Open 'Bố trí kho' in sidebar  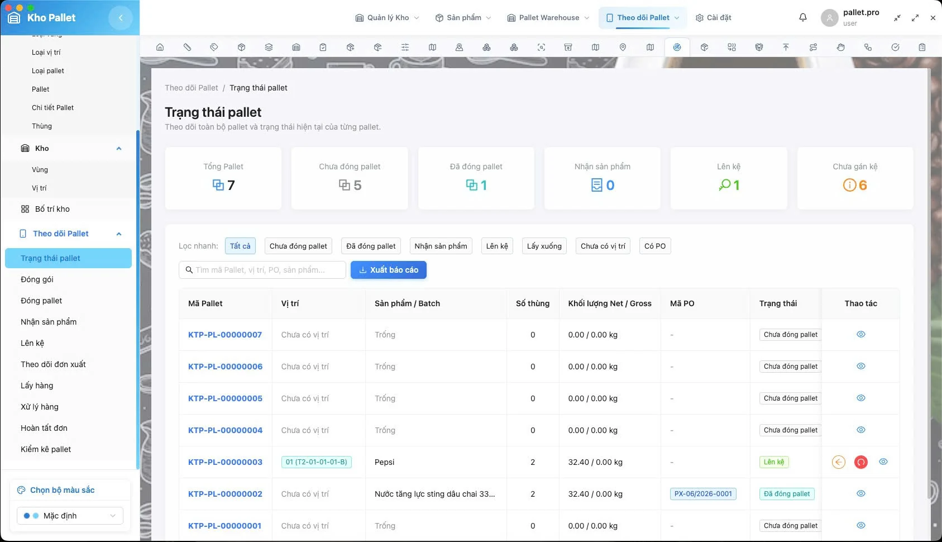tap(52, 209)
